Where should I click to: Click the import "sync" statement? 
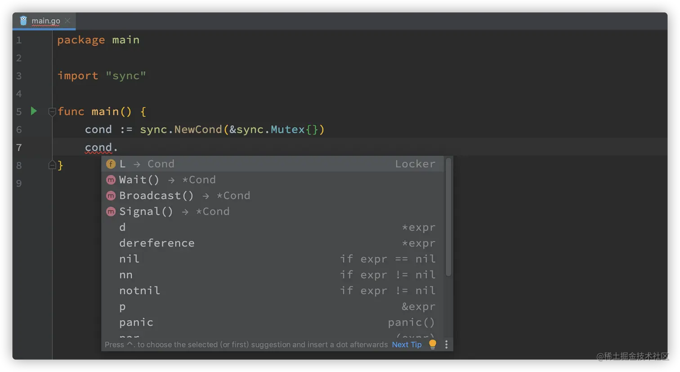pyautogui.click(x=102, y=76)
